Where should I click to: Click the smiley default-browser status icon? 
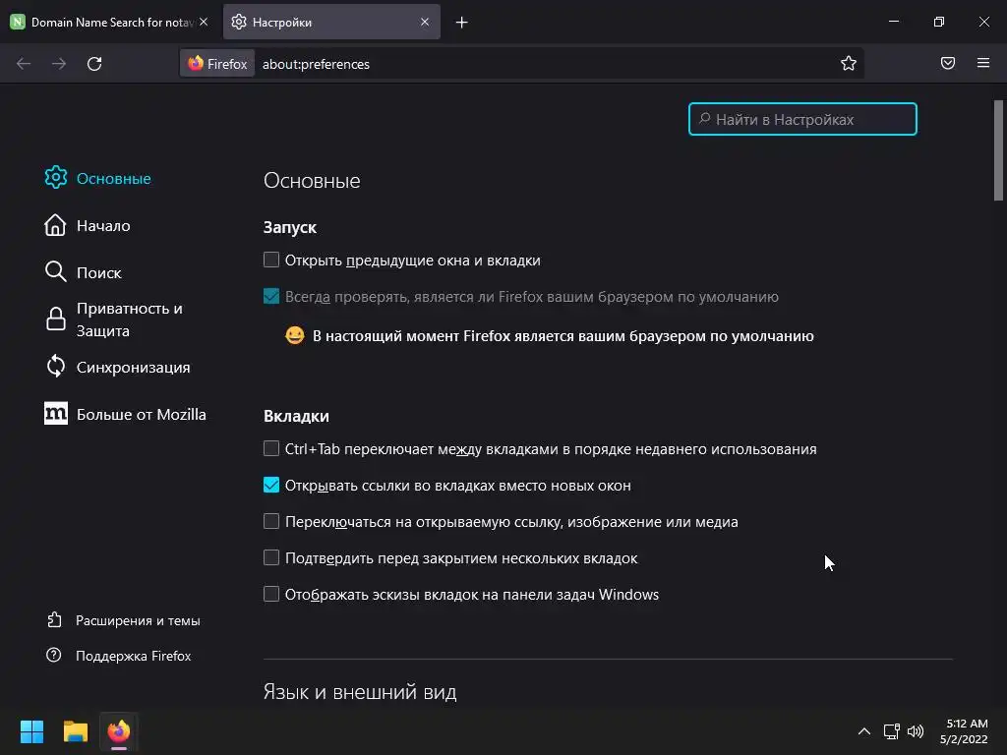pos(295,335)
